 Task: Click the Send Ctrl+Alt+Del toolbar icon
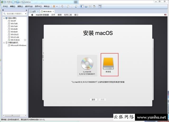click(x=62, y=6)
